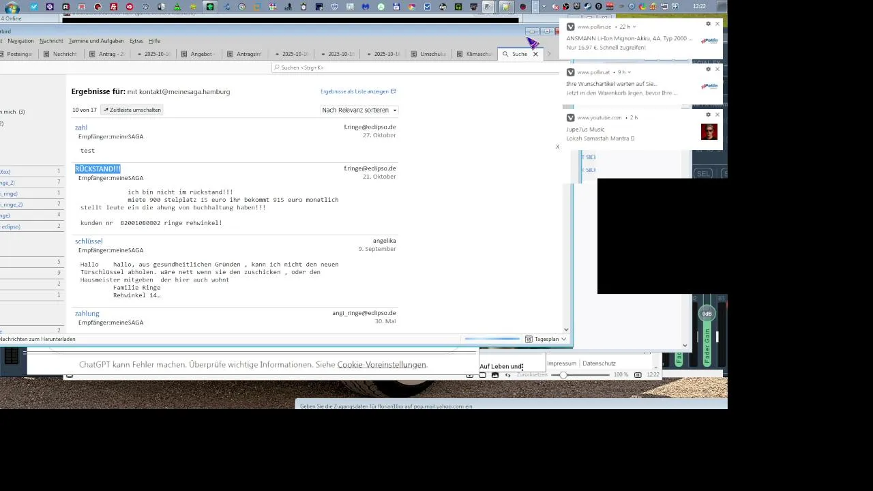Open the Hilfe menu

pos(154,41)
